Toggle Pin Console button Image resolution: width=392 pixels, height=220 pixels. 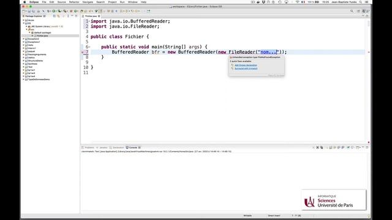point(348,148)
